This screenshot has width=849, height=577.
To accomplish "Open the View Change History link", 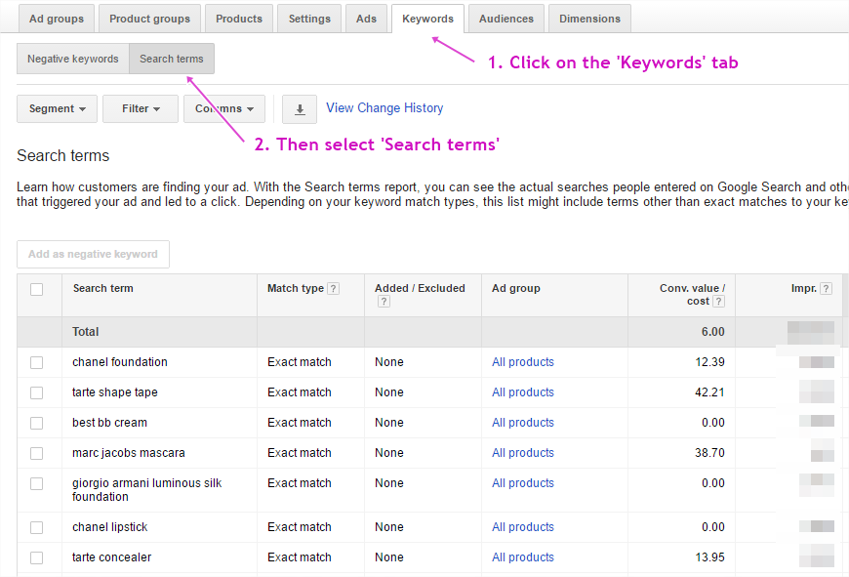I will pyautogui.click(x=384, y=108).
